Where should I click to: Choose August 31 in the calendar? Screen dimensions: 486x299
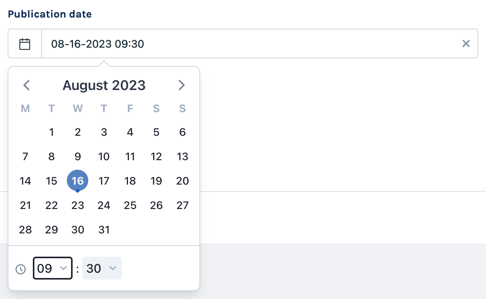tap(104, 230)
